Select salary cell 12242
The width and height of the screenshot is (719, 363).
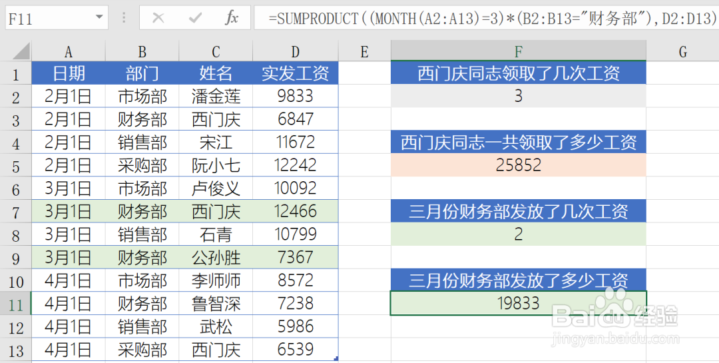pyautogui.click(x=296, y=165)
